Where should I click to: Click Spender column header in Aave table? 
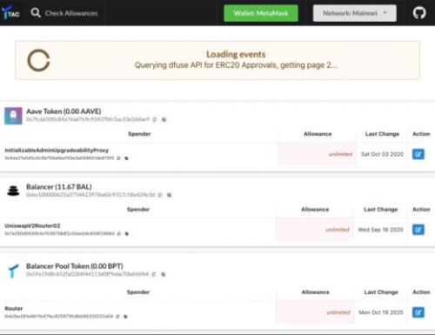point(139,134)
